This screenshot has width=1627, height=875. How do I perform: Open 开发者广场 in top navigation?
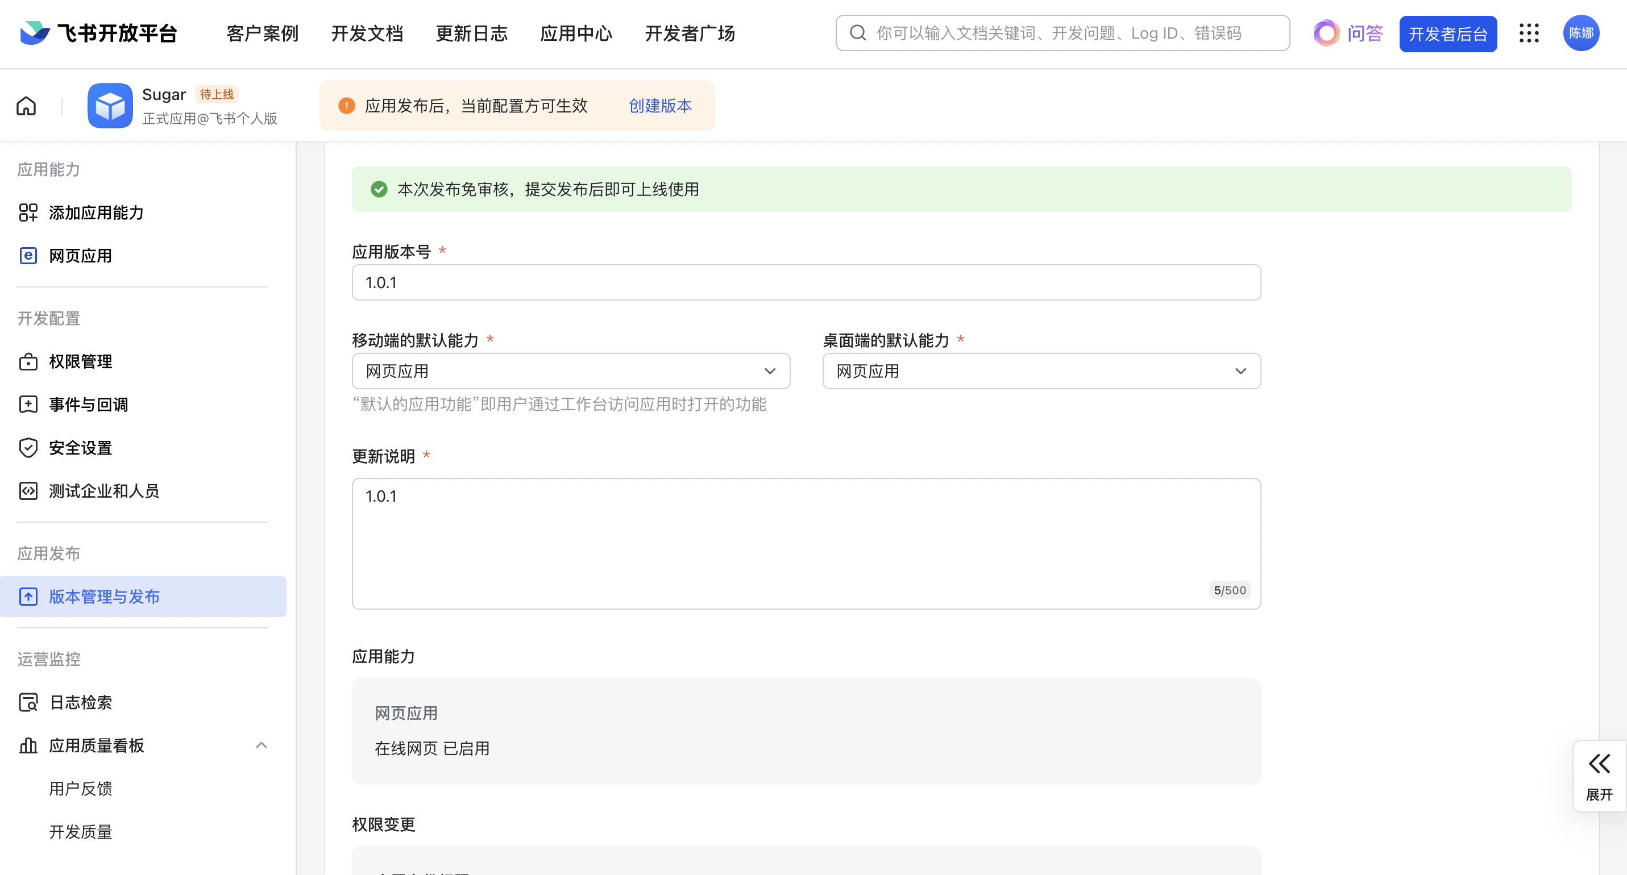point(690,34)
